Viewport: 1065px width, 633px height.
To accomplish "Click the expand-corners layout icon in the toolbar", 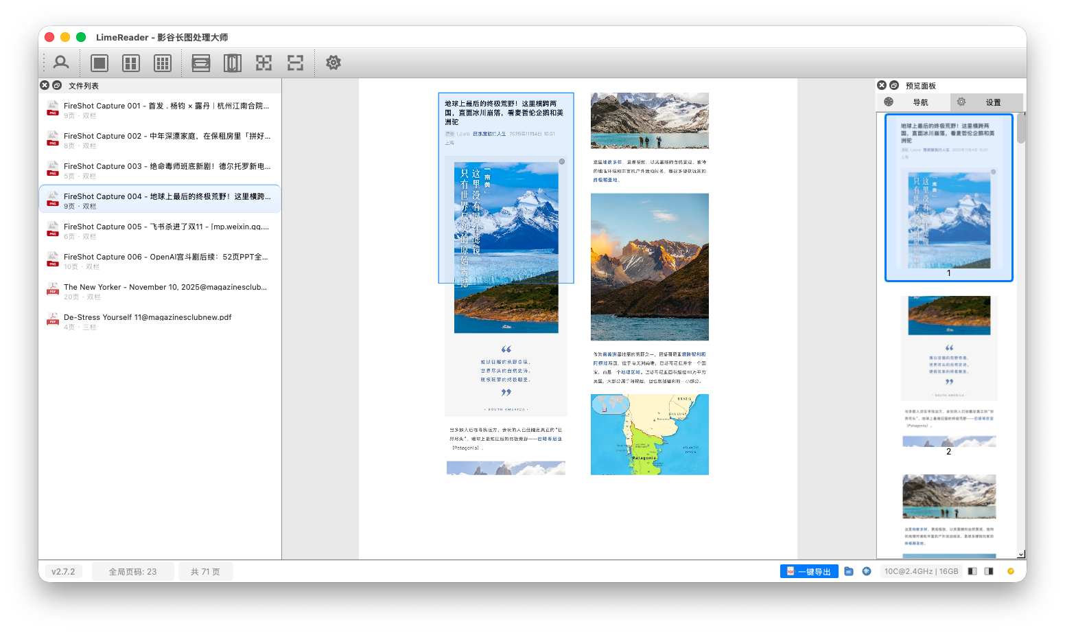I will coord(264,62).
